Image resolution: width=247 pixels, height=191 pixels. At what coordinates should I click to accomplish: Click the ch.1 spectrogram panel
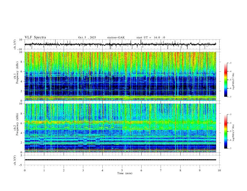120,76
